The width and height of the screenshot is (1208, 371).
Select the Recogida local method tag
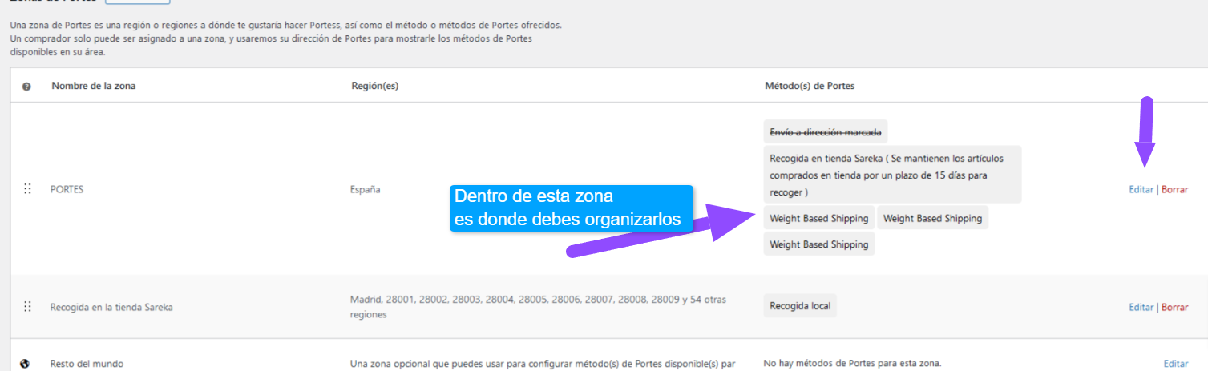(x=800, y=306)
